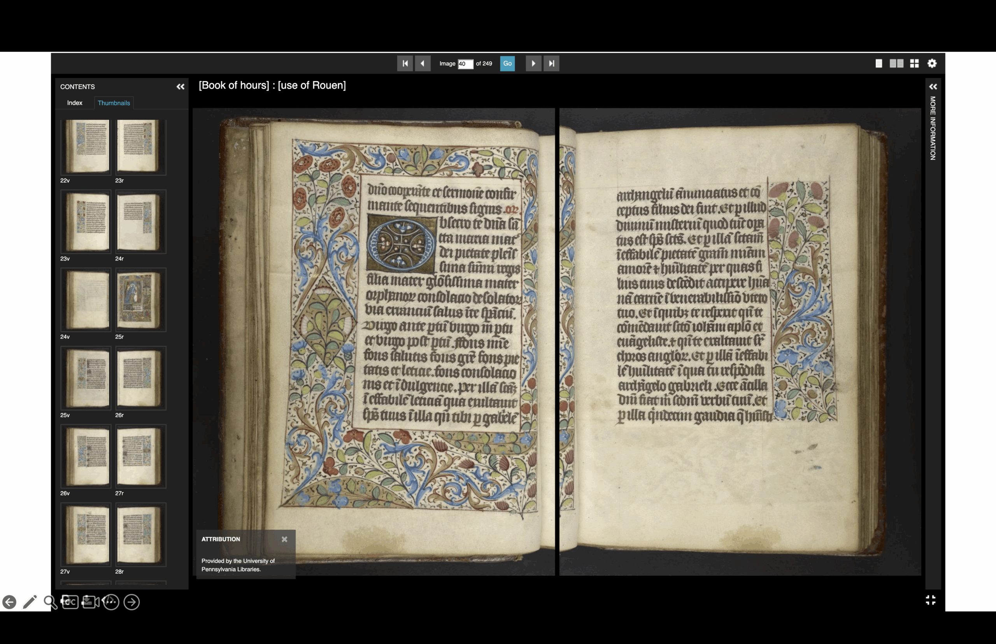The image size is (996, 644).
Task: Switch to single page view
Action: (879, 64)
